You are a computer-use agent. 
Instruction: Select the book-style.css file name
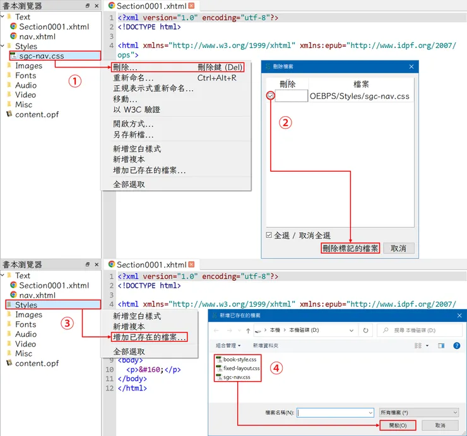pos(240,360)
